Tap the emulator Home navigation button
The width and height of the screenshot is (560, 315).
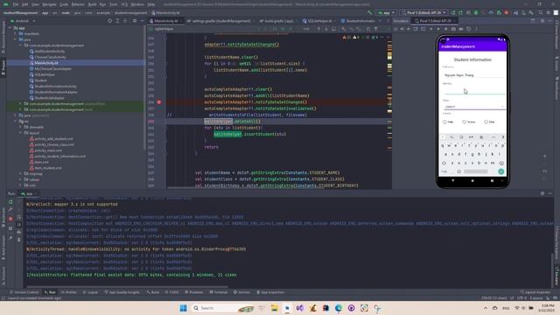click(472, 181)
